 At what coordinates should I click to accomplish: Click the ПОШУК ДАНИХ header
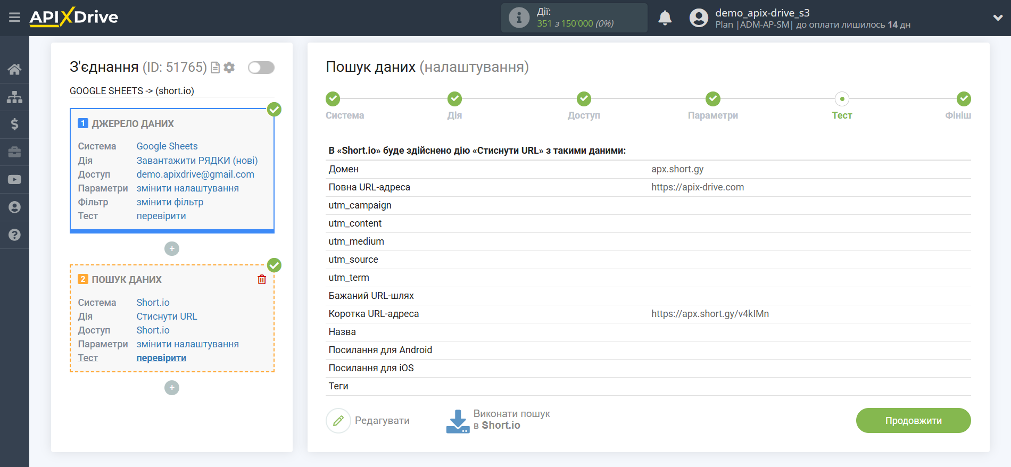tap(127, 279)
